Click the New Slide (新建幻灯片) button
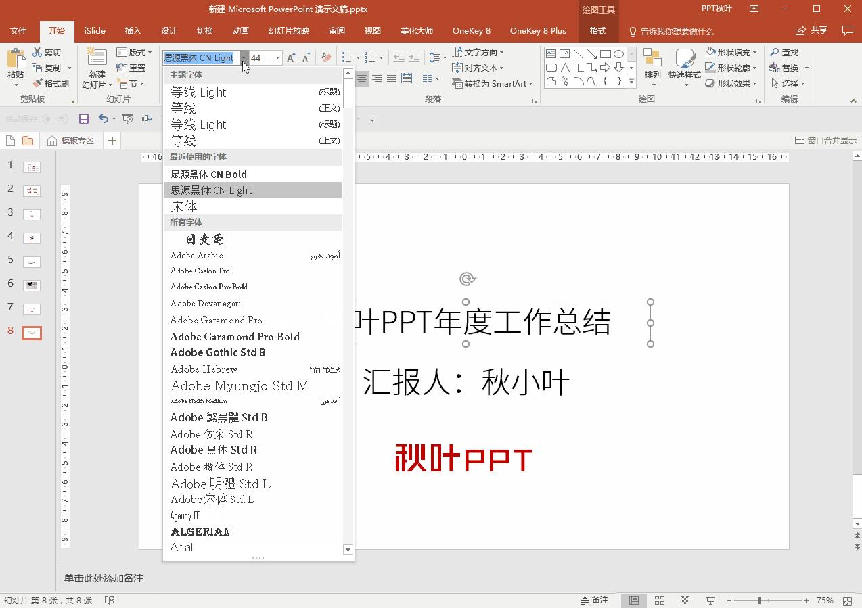862x608 pixels. pos(97,68)
